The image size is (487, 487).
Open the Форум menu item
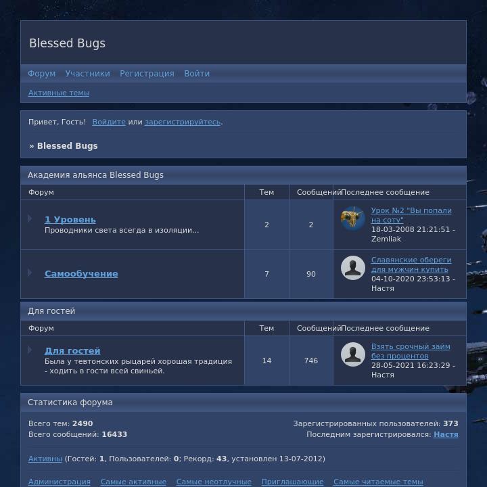(x=42, y=74)
